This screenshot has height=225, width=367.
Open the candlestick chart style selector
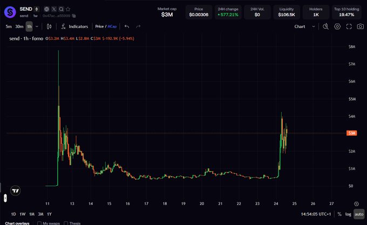pyautogui.click(x=49, y=26)
